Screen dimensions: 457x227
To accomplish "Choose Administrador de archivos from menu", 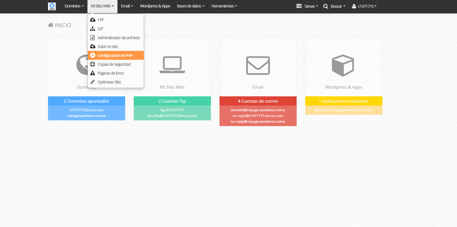I will pos(119,38).
